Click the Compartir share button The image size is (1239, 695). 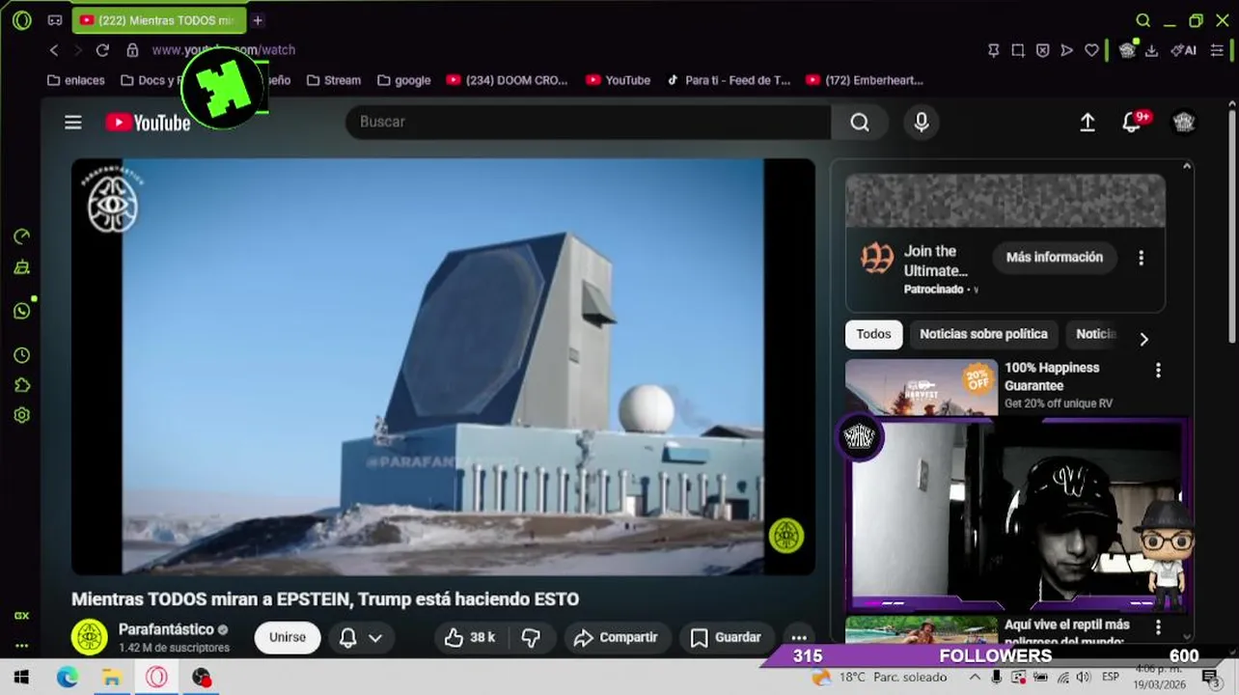pyautogui.click(x=616, y=637)
